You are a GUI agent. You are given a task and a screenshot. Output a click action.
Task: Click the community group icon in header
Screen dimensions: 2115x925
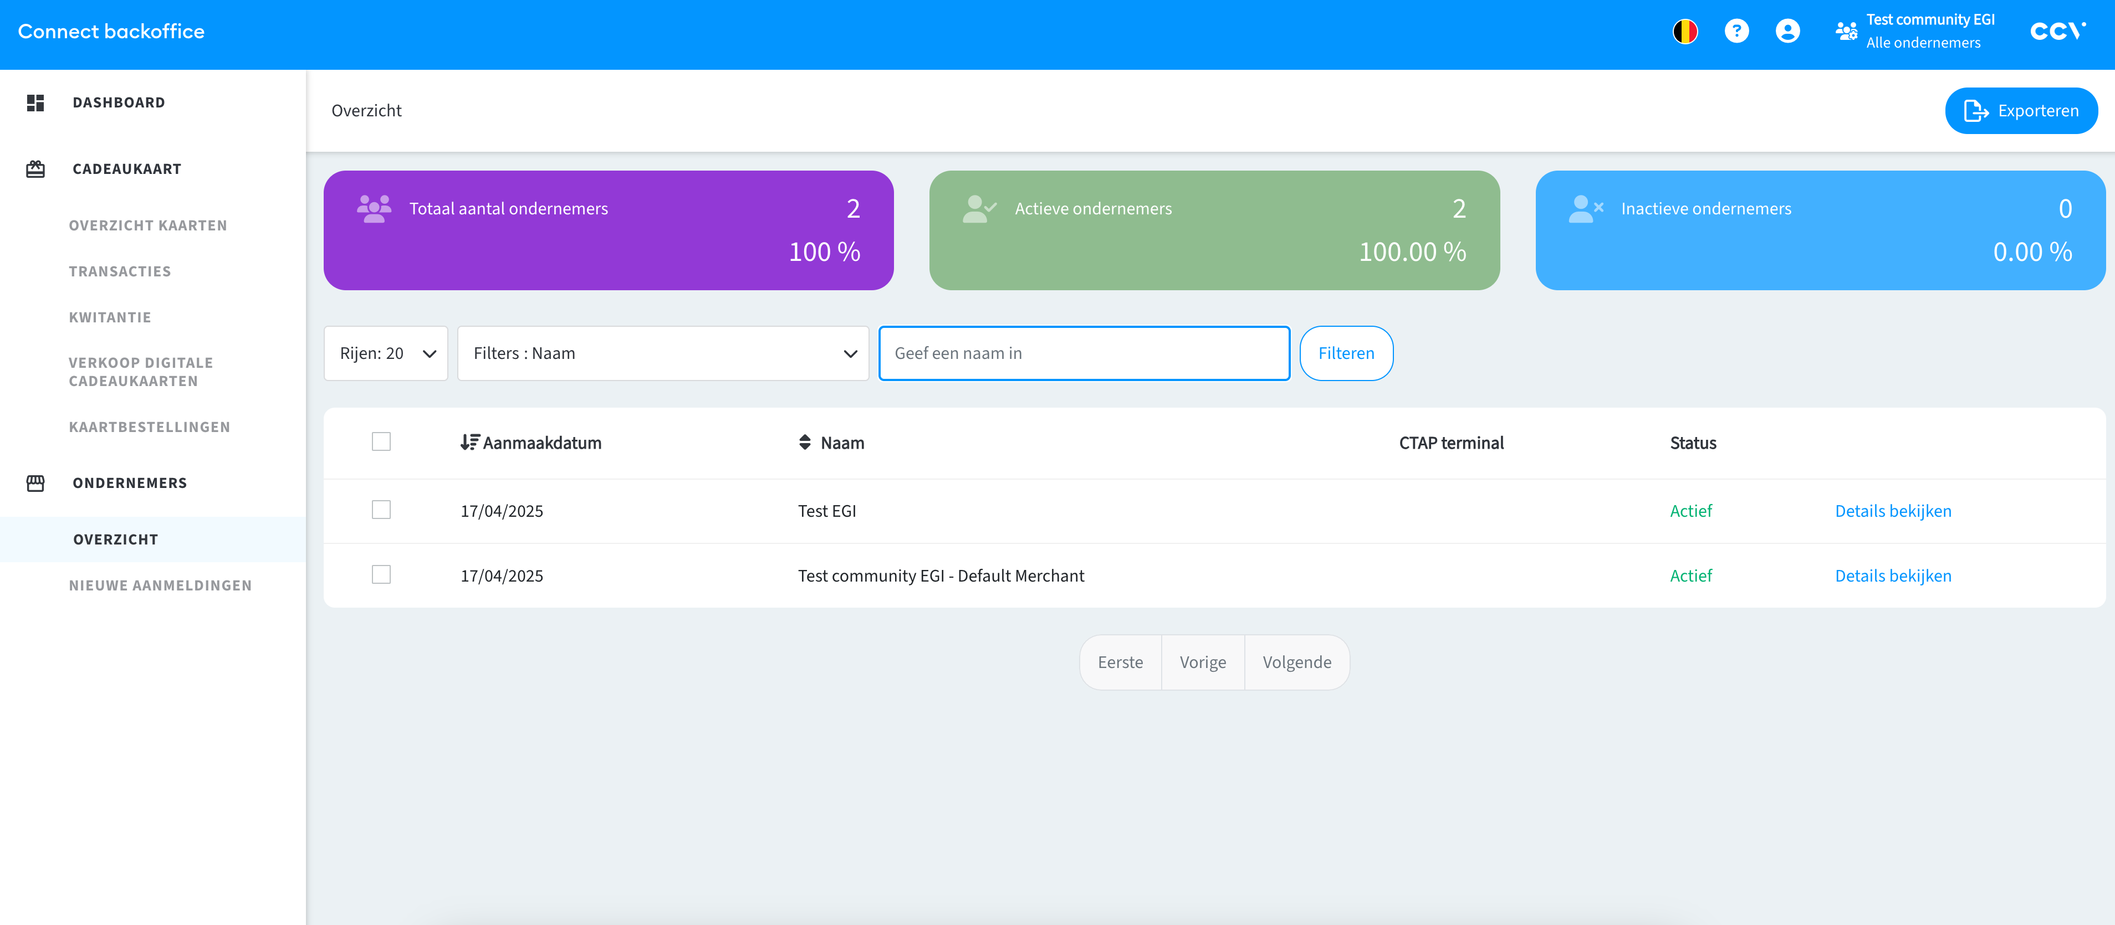[x=1846, y=31]
